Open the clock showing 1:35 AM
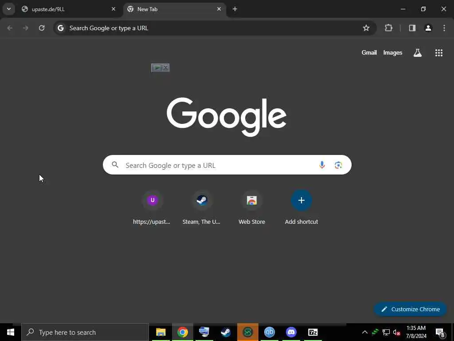Screen dimensions: 454x341 point(416,332)
